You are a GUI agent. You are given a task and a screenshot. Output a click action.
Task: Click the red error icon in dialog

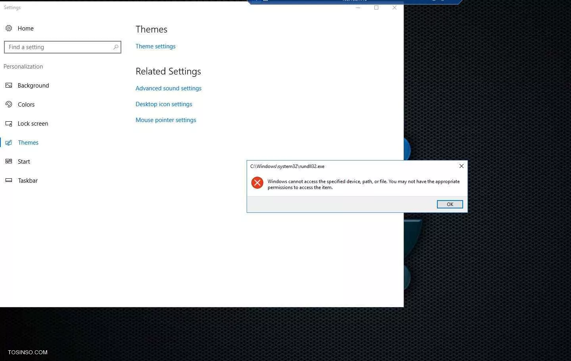[x=257, y=183]
